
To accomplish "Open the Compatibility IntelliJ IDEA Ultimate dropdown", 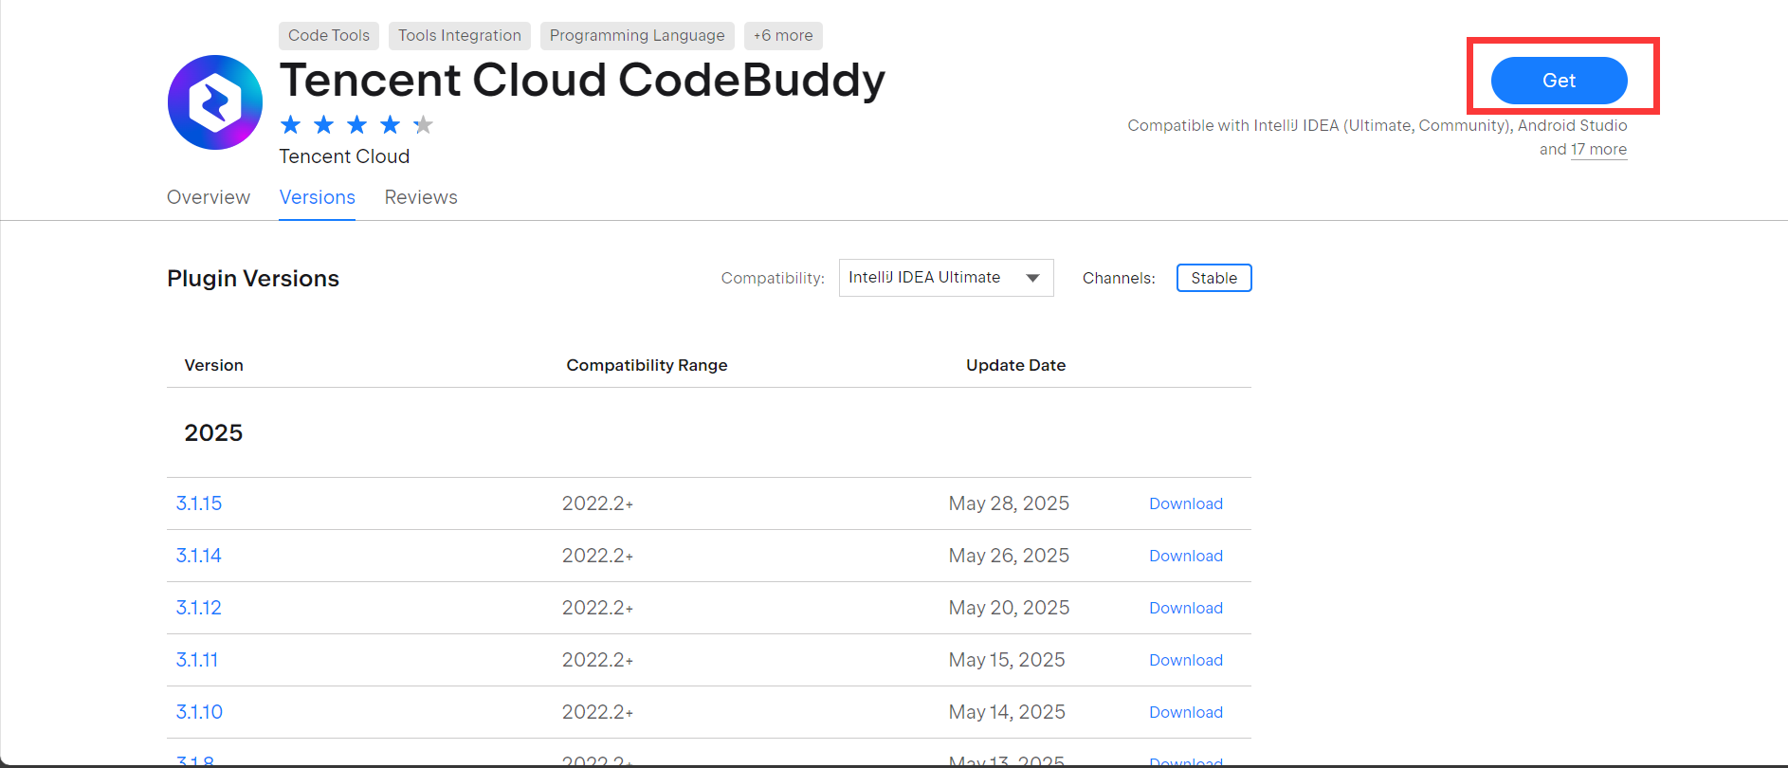I will 945,278.
